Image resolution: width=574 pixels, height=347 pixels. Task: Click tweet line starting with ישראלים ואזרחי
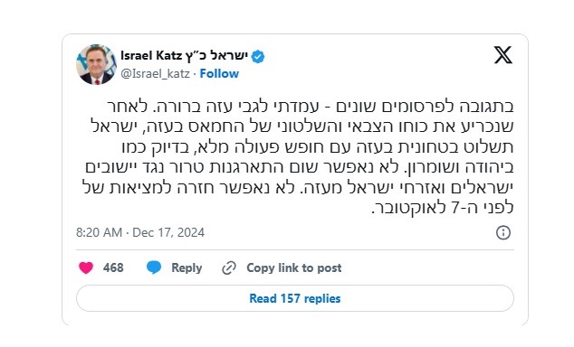298,188
